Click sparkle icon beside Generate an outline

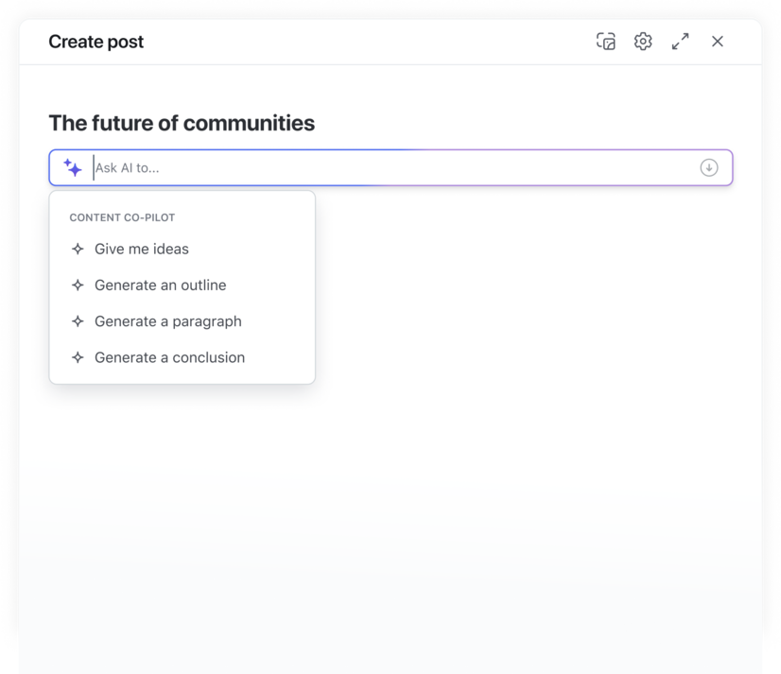click(x=78, y=285)
